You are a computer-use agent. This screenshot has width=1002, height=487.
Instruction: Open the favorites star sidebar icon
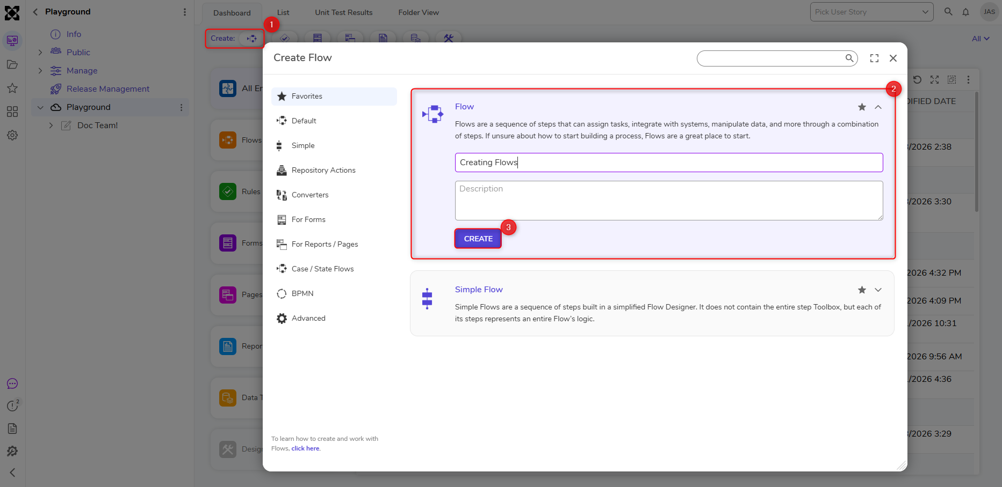[12, 88]
